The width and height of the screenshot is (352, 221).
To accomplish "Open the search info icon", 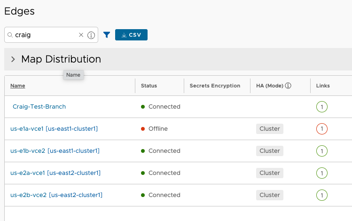I will (x=91, y=35).
